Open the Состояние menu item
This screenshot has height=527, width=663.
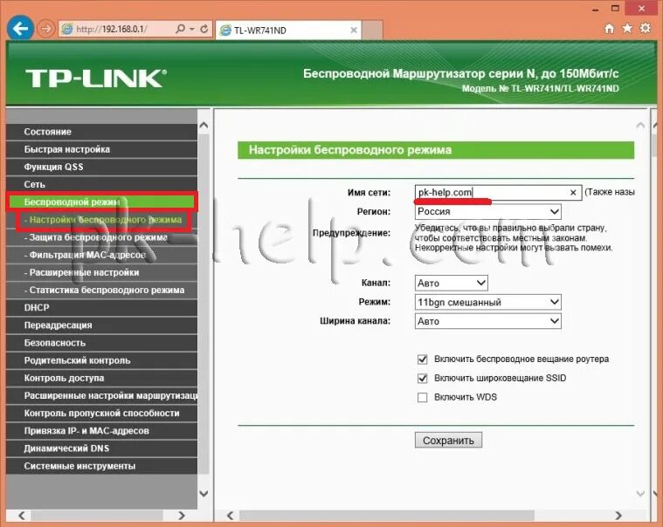pyautogui.click(x=101, y=132)
